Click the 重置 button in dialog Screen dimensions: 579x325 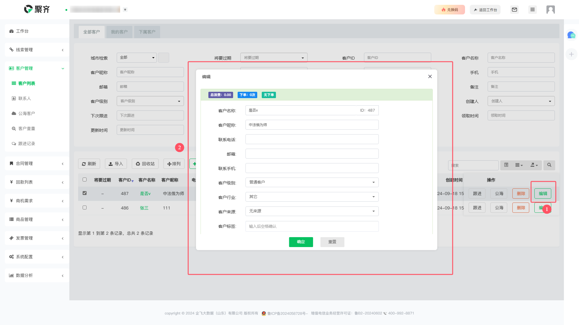point(332,242)
